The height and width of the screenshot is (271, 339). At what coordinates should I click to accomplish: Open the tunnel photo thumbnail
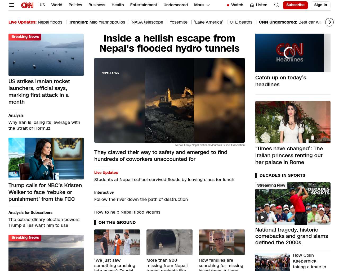point(169,242)
